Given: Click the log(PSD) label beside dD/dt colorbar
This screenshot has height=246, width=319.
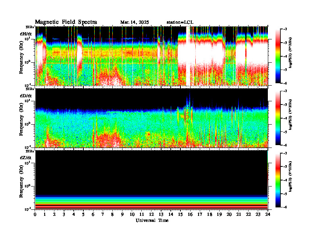Looking at the screenshot, I should 290,114.
